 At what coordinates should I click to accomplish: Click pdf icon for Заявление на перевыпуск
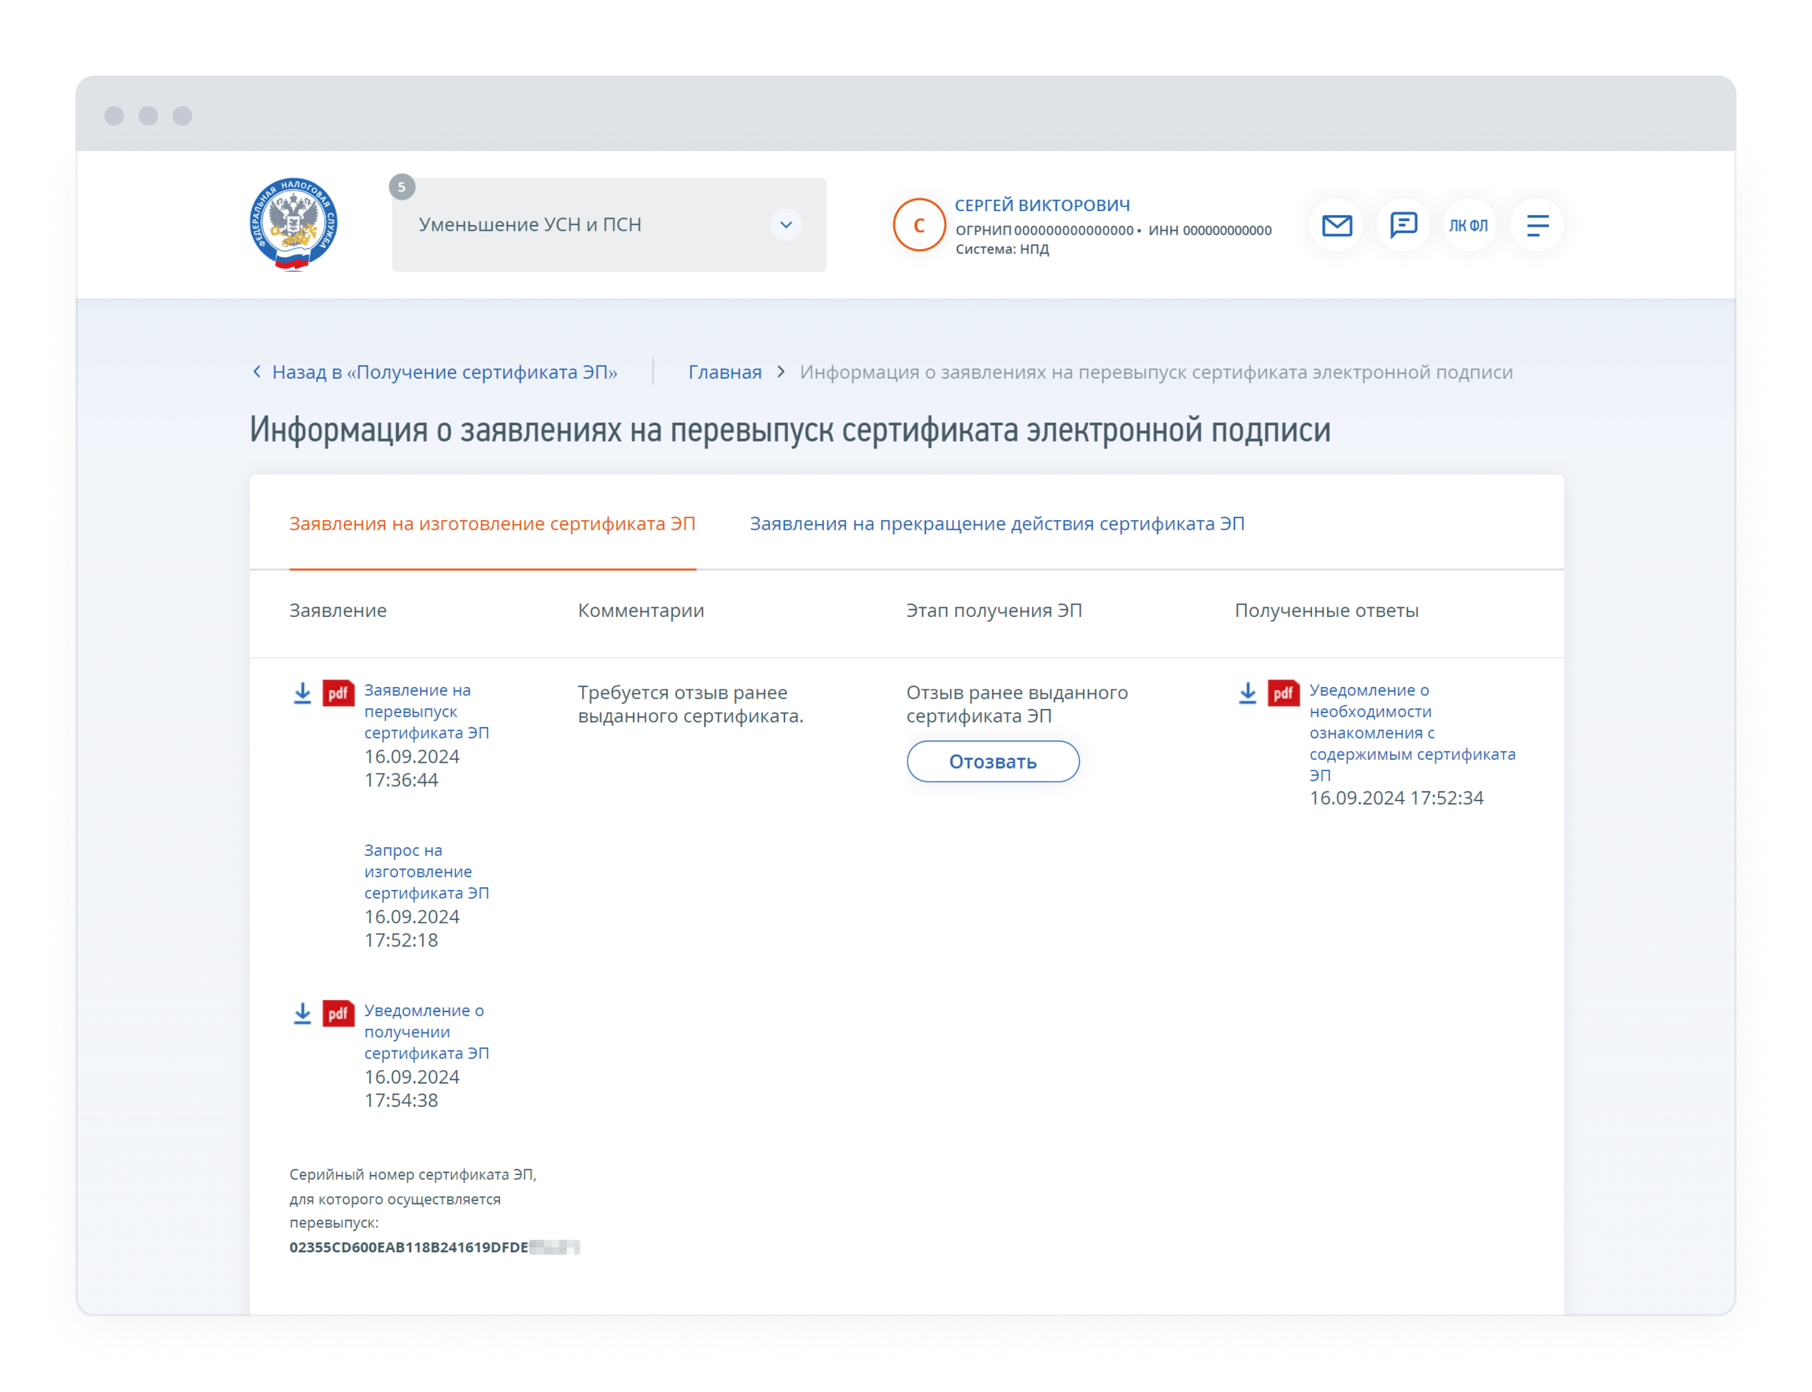click(x=338, y=692)
